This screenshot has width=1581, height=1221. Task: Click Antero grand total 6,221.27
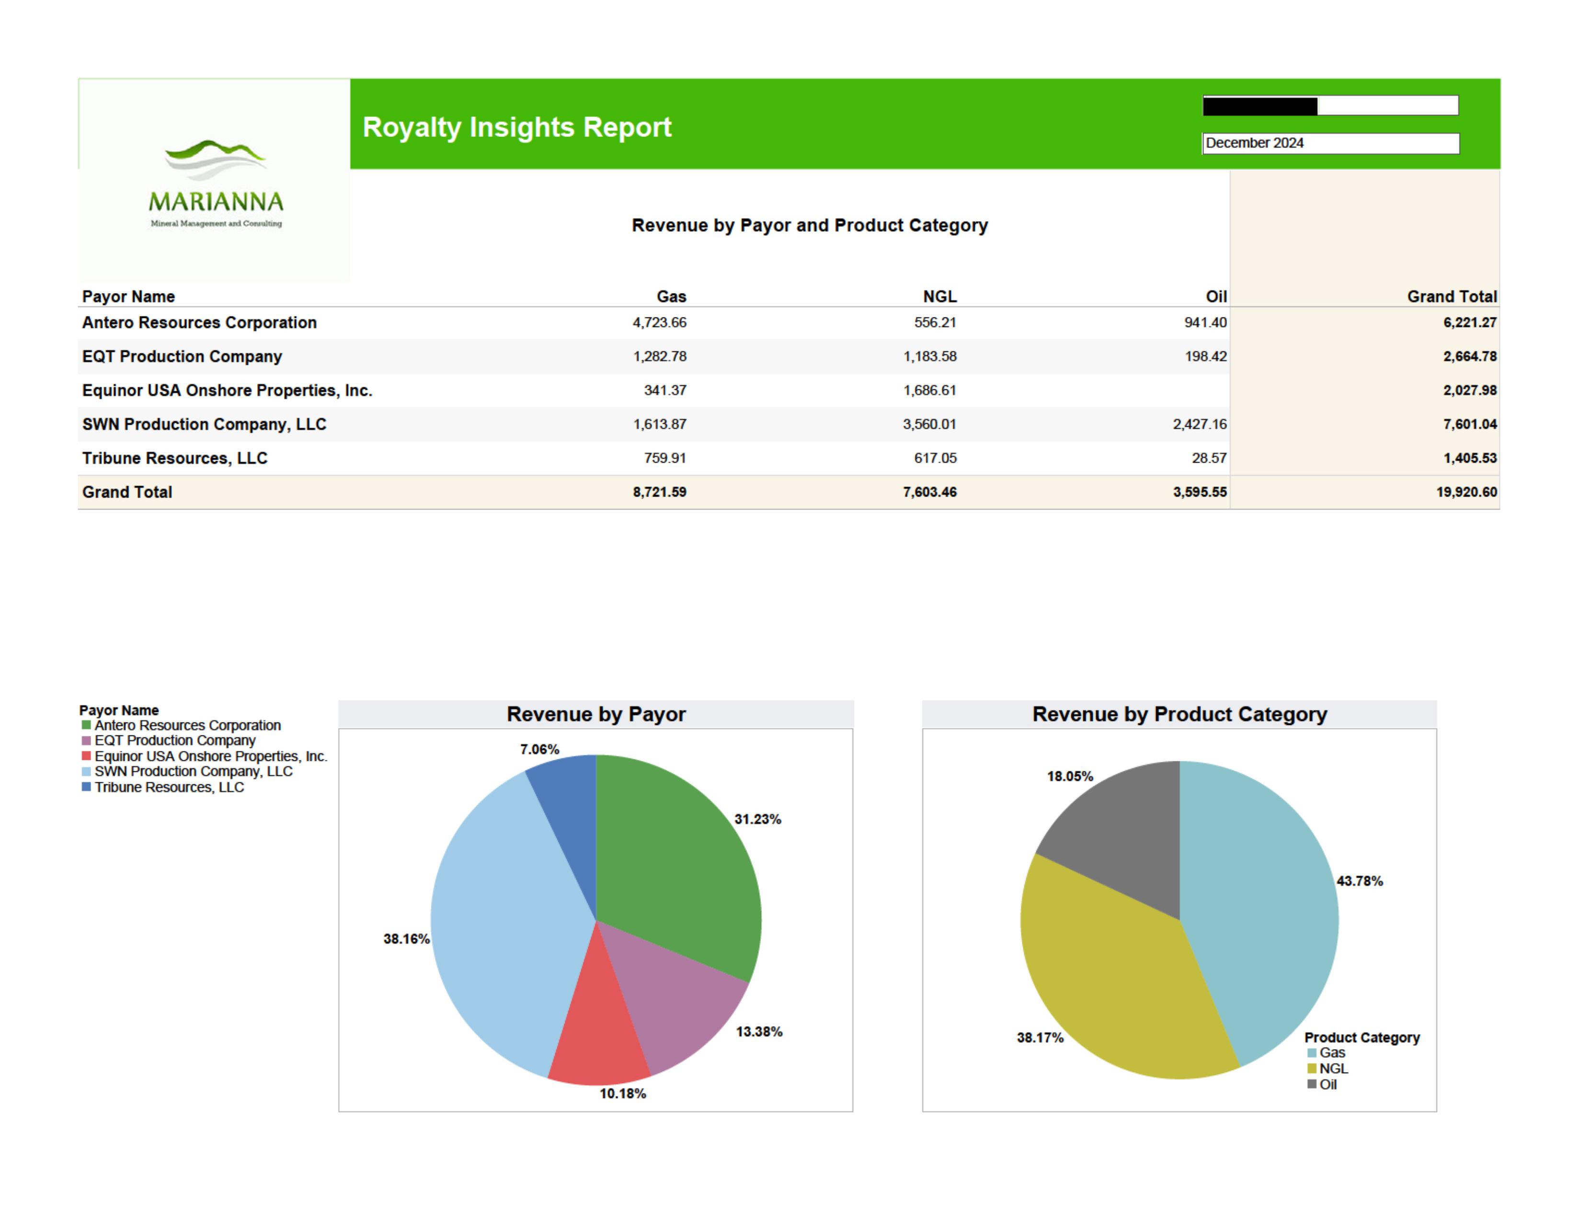tap(1469, 323)
